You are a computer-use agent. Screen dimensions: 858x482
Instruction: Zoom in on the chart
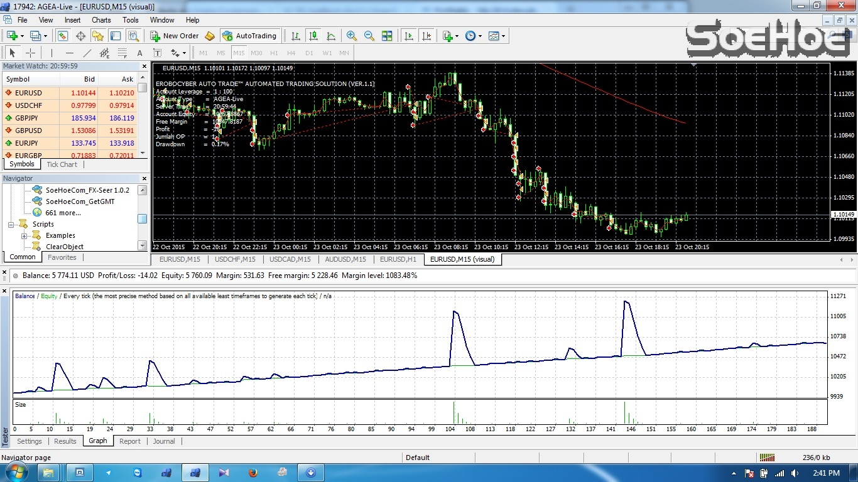click(x=352, y=36)
